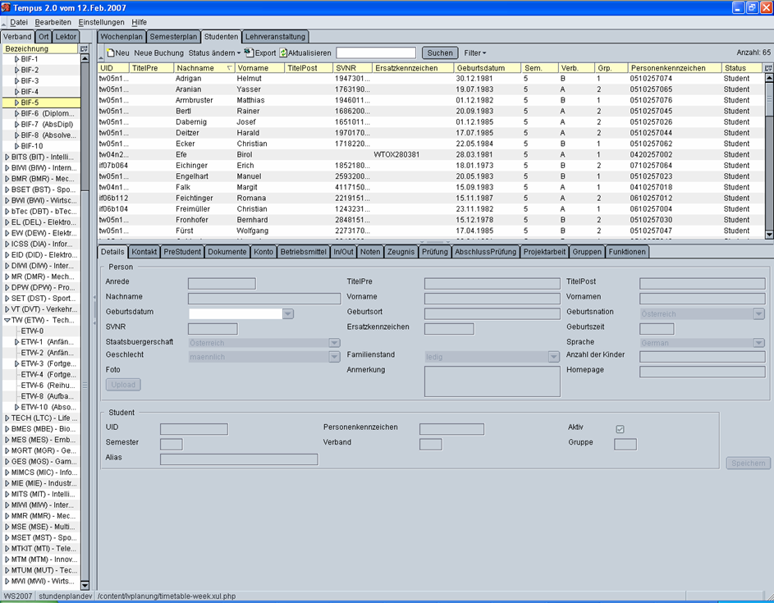Click the Suchen button
The image size is (774, 603).
[x=440, y=53]
